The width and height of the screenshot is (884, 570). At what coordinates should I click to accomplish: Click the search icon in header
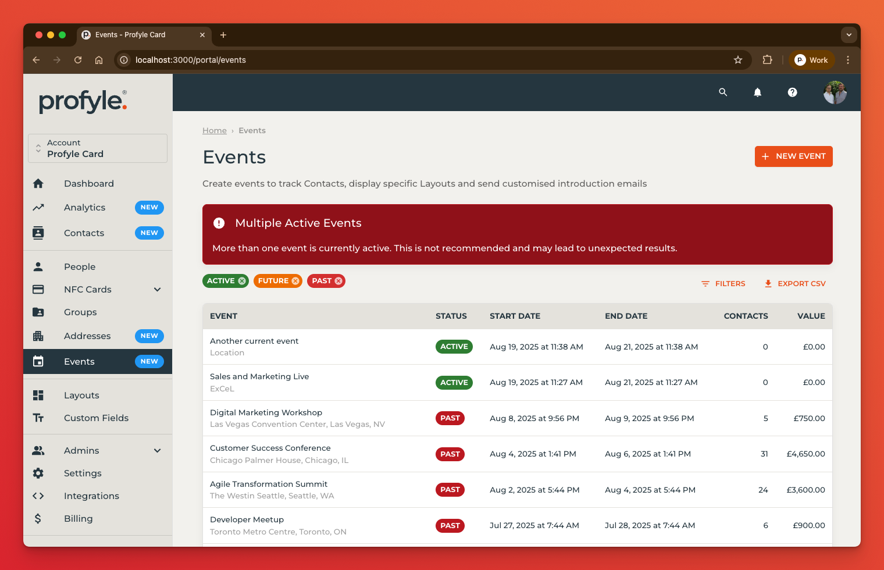point(723,92)
